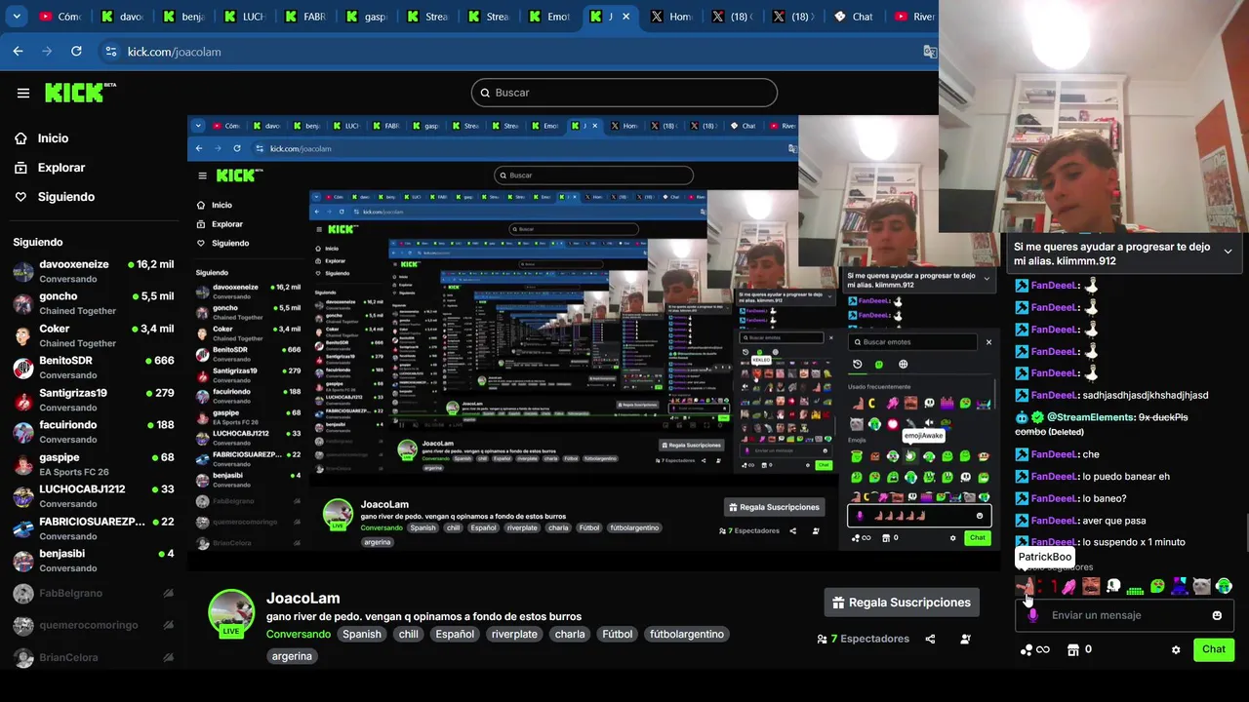Send the laughing man face emote
Viewport: 1249px width, 702px height.
[x=1091, y=586]
